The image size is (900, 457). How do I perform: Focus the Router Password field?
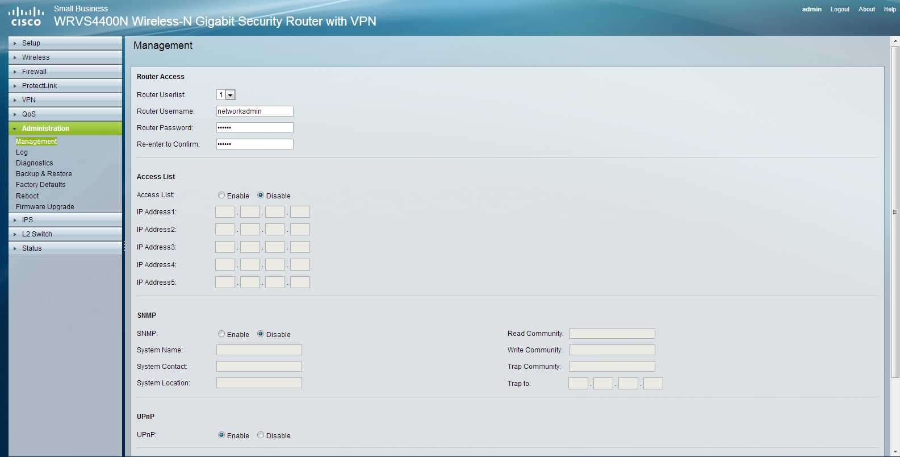click(254, 128)
